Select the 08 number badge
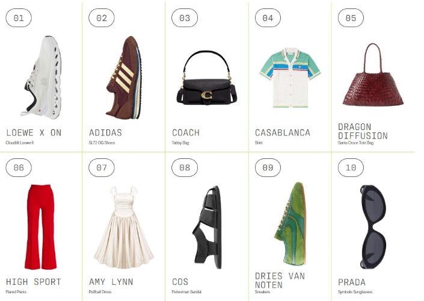This screenshot has width=424, height=301. tap(185, 167)
